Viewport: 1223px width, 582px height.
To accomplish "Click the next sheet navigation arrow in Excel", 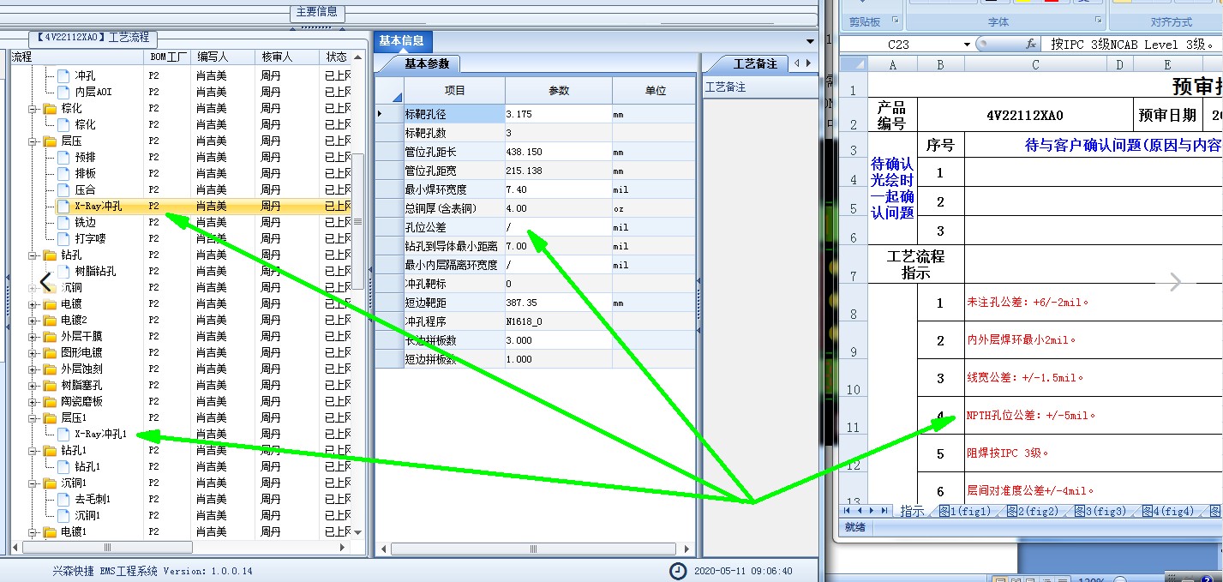I will point(872,511).
